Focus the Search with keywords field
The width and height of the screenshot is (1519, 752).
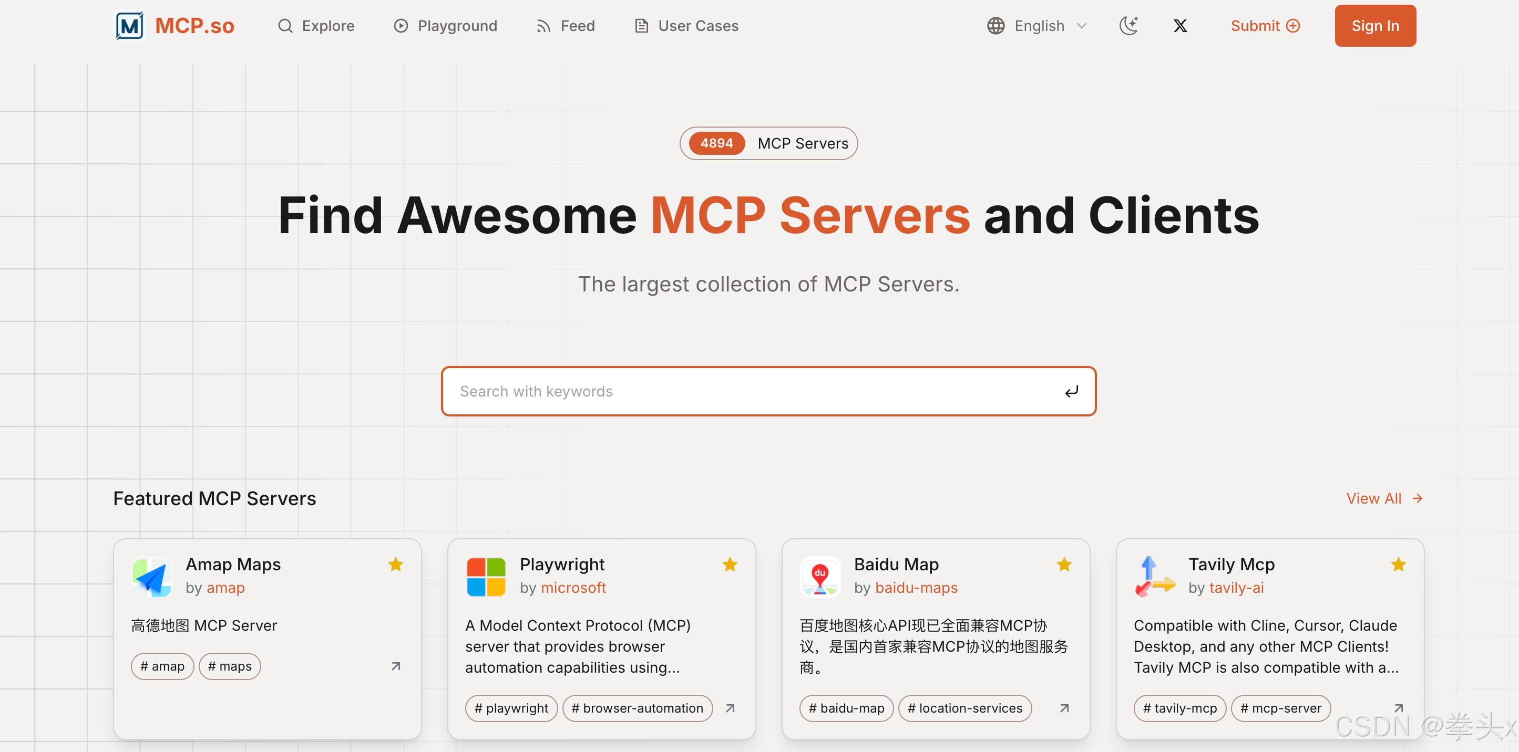[x=755, y=391]
